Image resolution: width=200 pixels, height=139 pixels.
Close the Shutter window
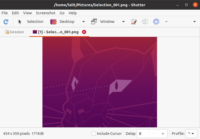[x=195, y=5]
